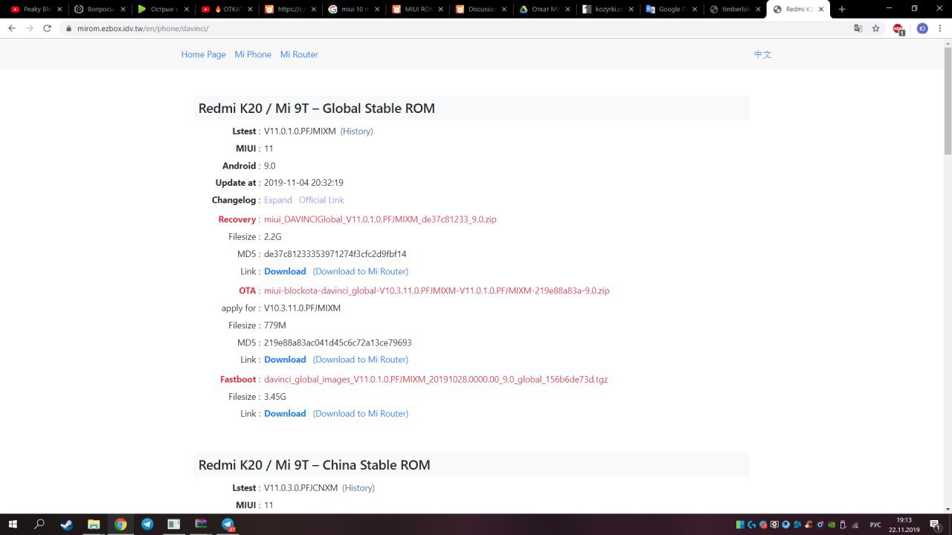
Task: Switch to Chrome in the taskbar
Action: (120, 524)
